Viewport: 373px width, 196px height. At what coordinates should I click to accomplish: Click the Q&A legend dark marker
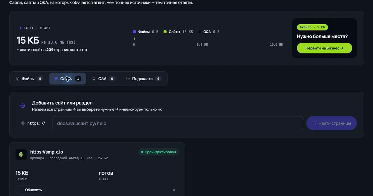(200, 32)
